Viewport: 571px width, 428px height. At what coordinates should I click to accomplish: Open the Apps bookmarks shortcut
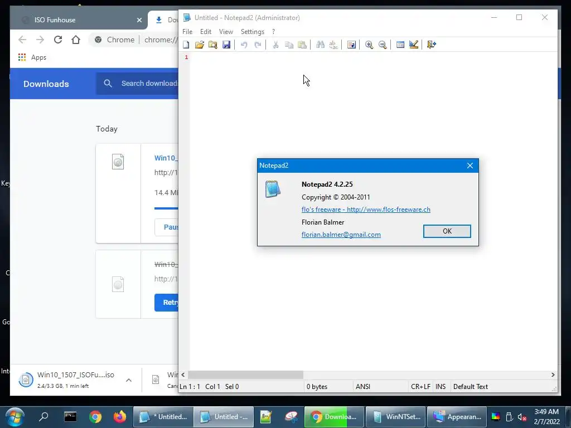(x=32, y=57)
